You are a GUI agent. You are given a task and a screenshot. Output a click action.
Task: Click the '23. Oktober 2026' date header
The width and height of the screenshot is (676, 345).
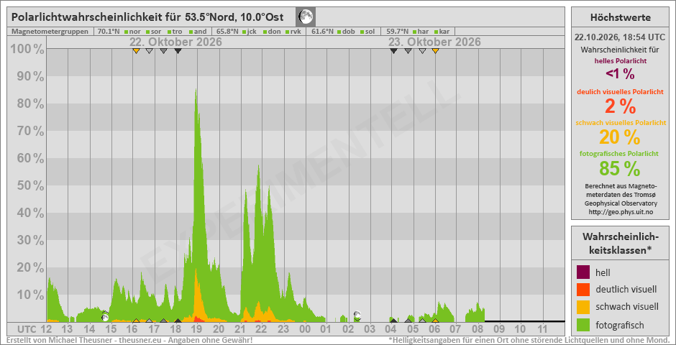click(x=434, y=42)
